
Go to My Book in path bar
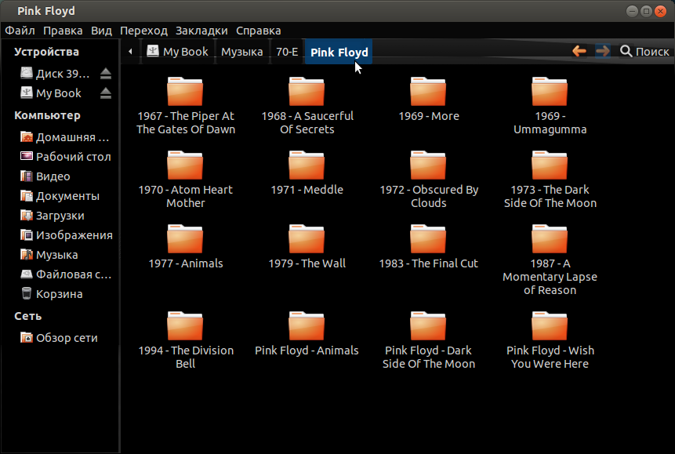pos(178,52)
